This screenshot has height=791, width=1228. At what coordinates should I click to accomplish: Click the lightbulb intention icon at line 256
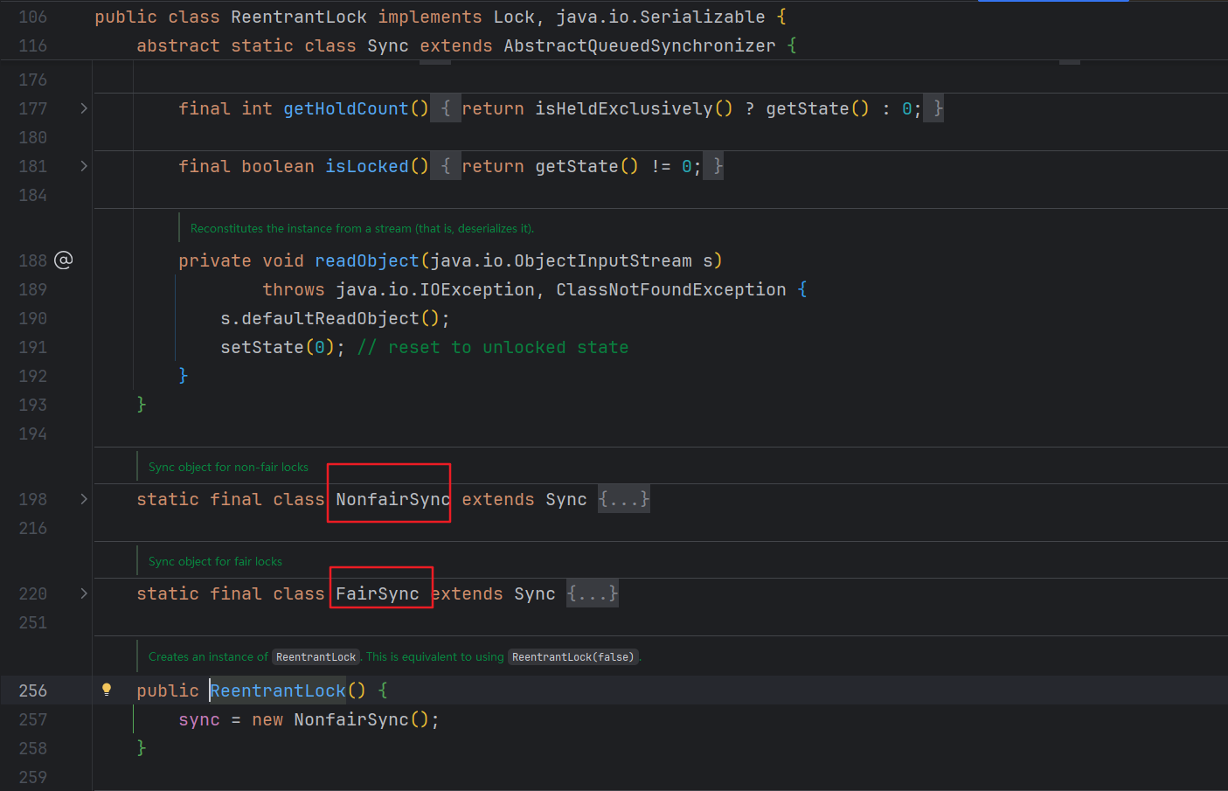(107, 690)
